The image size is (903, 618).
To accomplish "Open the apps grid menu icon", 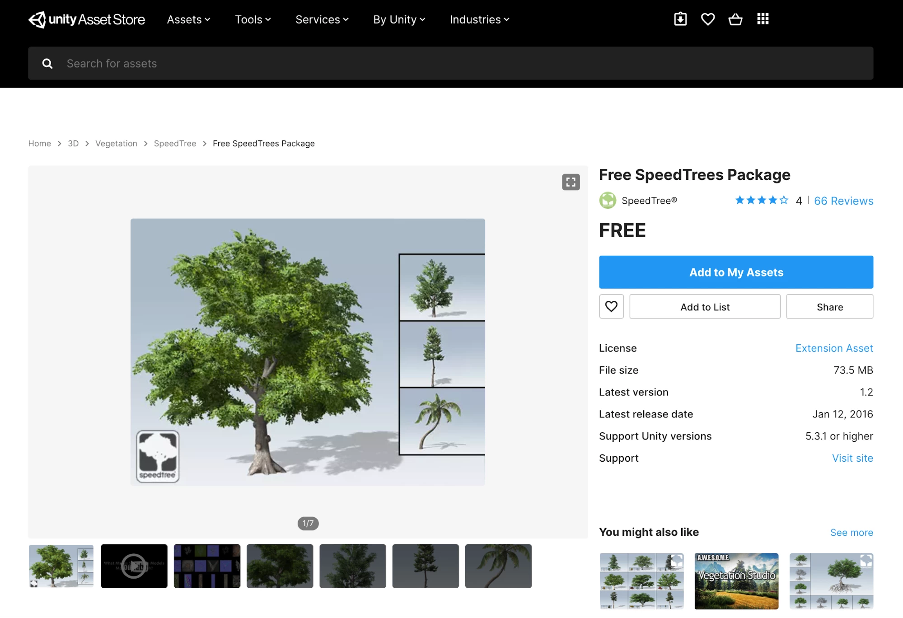I will [763, 19].
